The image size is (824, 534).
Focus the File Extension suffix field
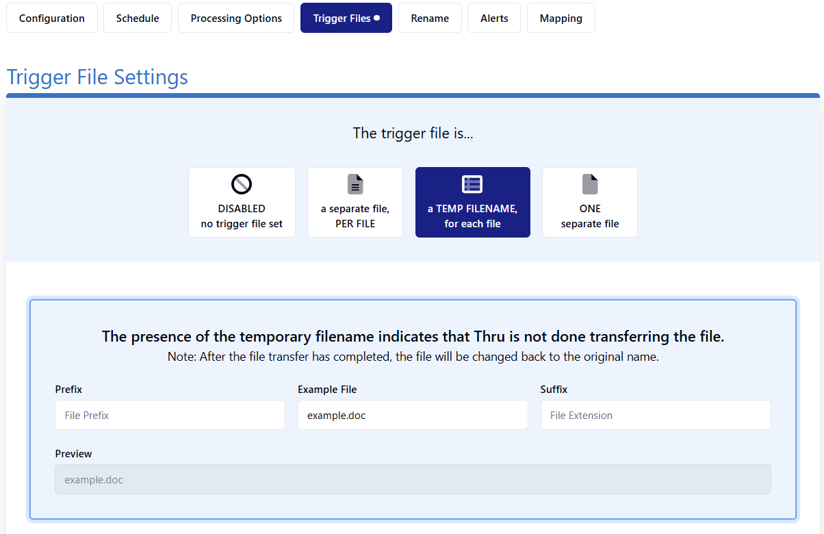coord(656,415)
